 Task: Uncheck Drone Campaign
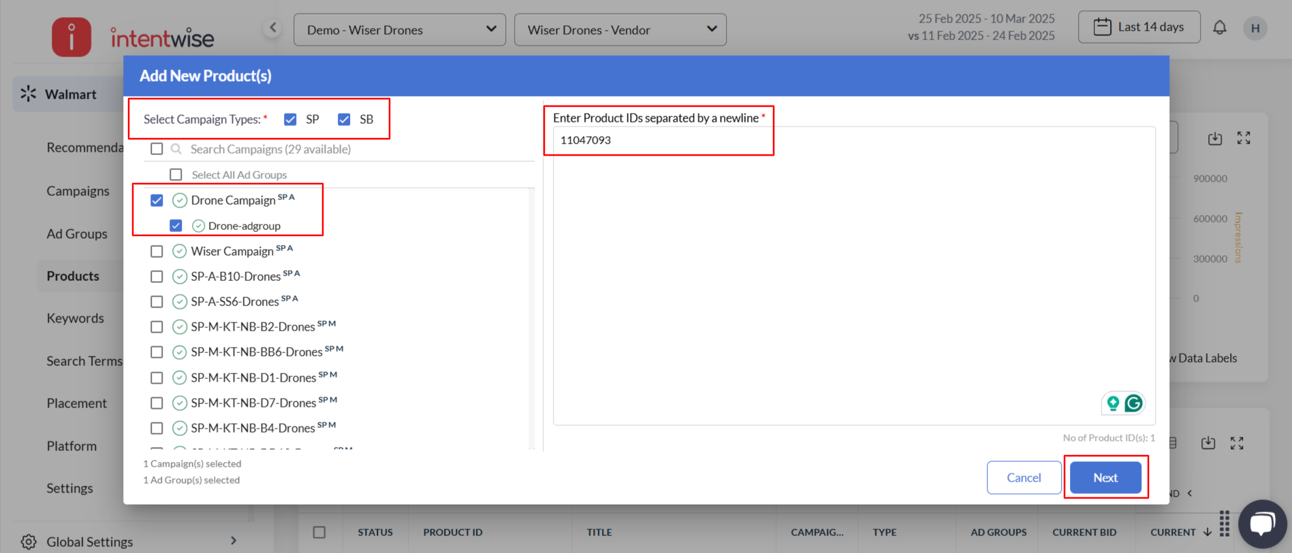[157, 200]
